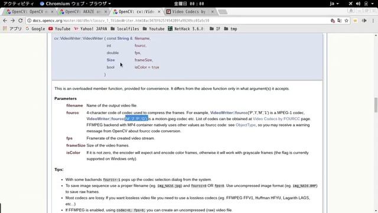Click the isColor parameter name
This screenshot has height=213, width=378.
point(73,153)
